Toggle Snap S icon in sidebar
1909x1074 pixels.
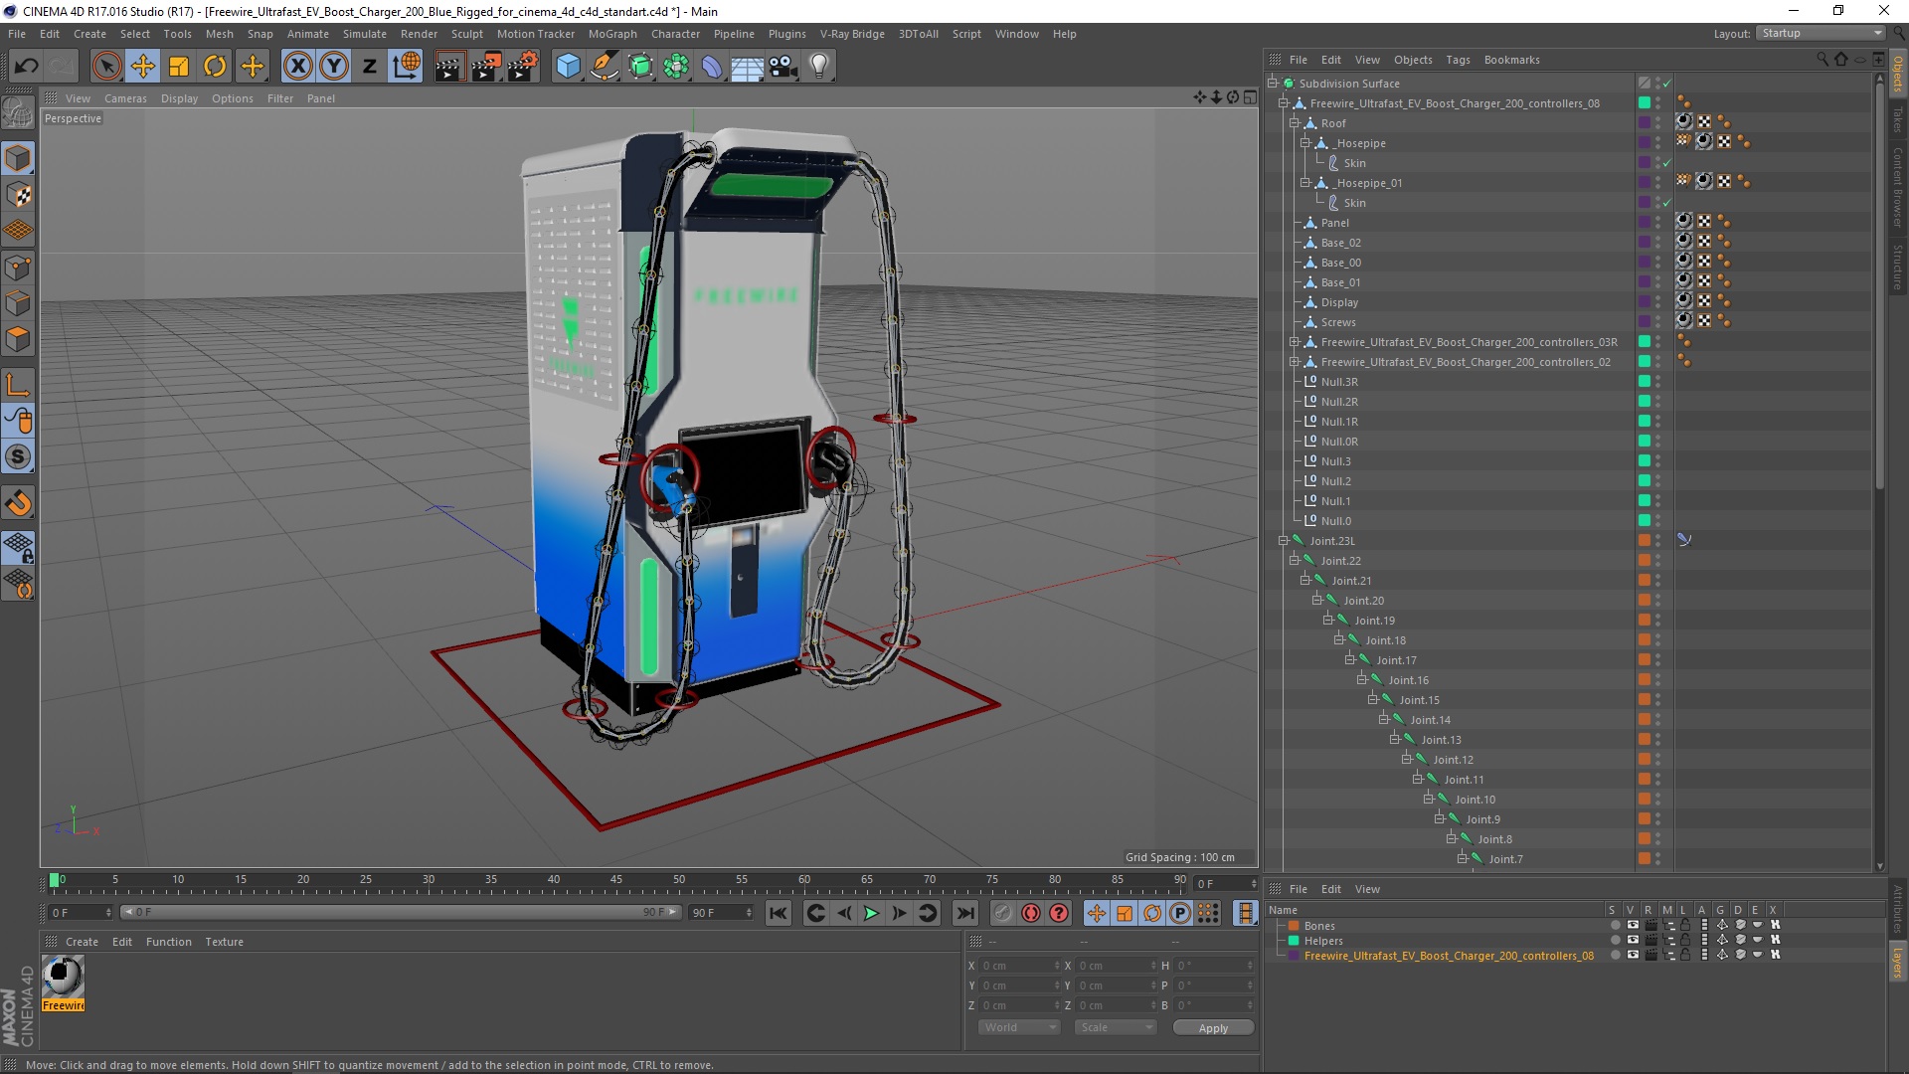[x=18, y=457]
